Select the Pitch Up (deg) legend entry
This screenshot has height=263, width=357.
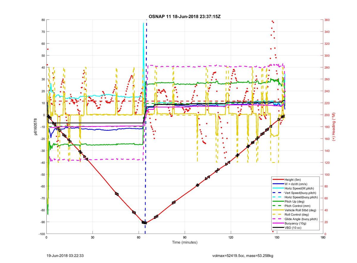click(x=295, y=201)
